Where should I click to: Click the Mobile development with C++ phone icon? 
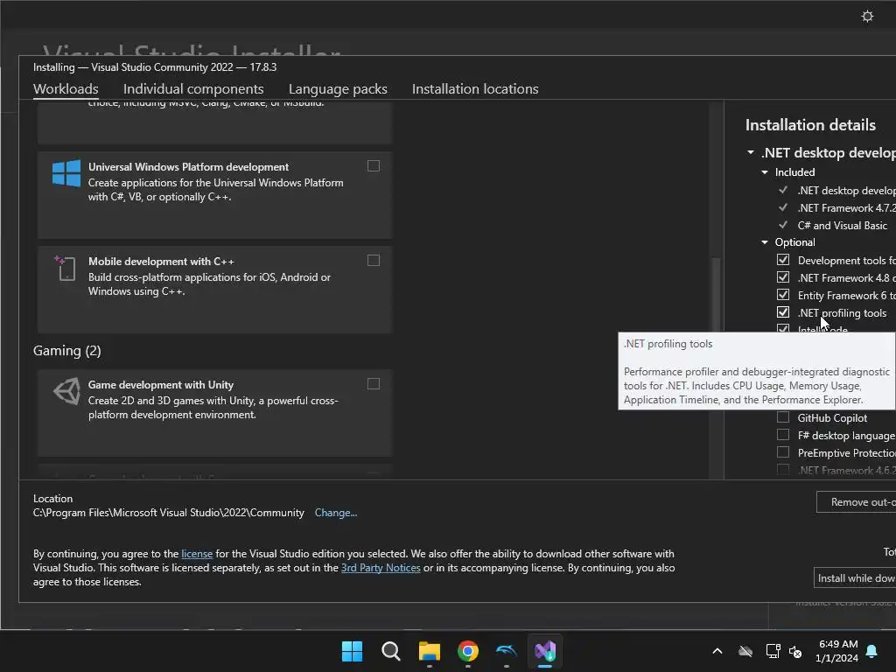[x=65, y=268]
